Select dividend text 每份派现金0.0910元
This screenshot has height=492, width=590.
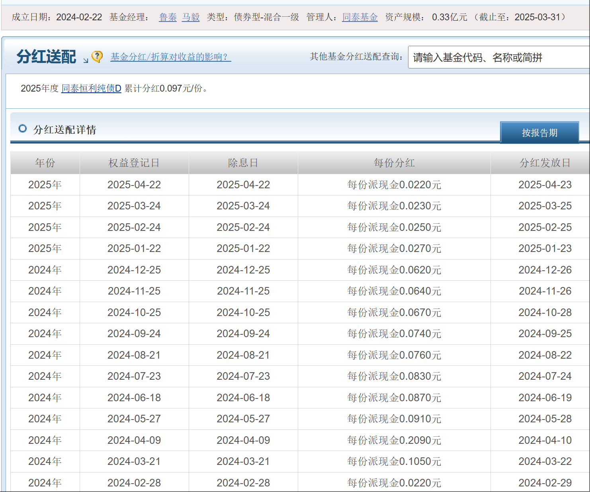click(x=394, y=419)
